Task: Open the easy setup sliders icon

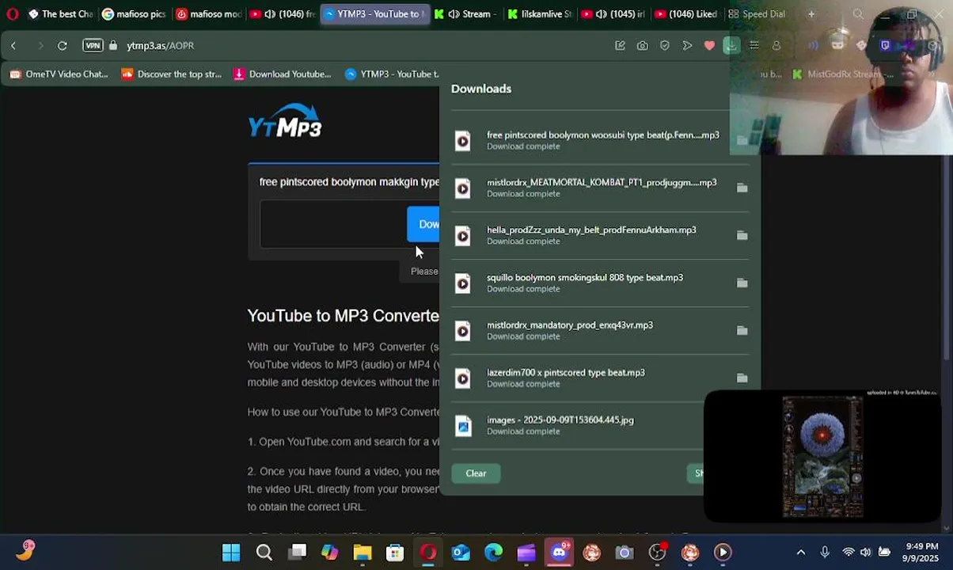Action: point(754,46)
